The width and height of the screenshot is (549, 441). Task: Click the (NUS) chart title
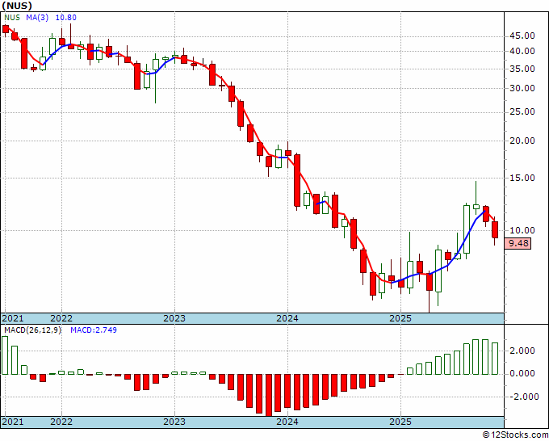coord(17,6)
